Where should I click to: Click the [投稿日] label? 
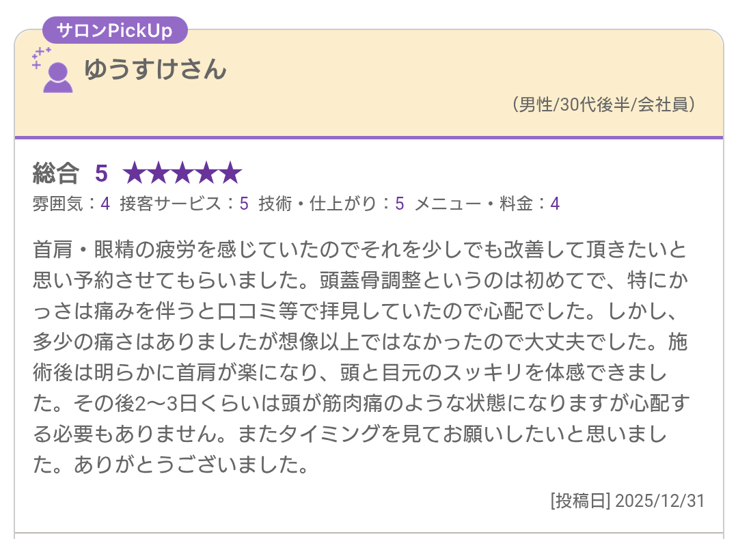click(579, 501)
